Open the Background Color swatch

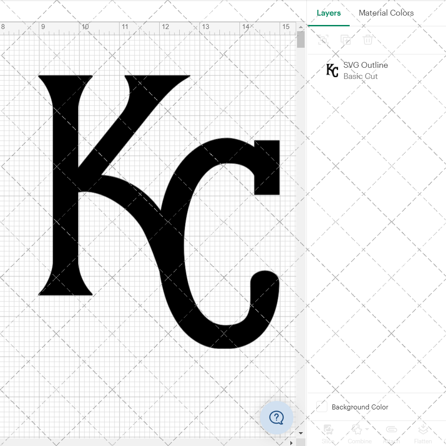[x=322, y=406]
